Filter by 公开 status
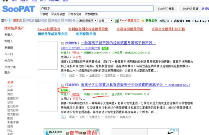 10,86
